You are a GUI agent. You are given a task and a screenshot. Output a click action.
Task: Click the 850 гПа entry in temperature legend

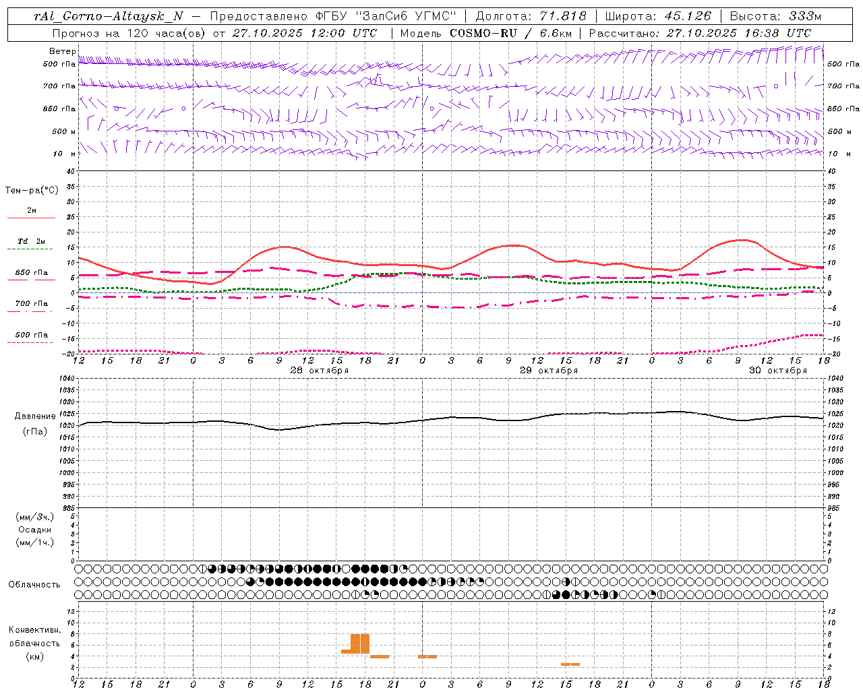pyautogui.click(x=32, y=273)
